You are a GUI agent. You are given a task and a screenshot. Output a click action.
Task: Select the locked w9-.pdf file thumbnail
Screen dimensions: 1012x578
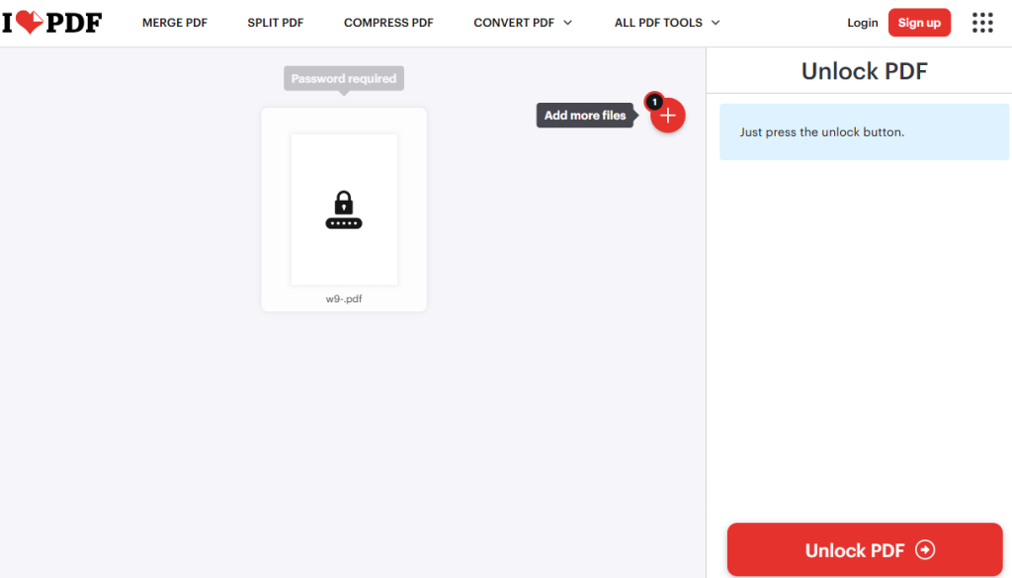coord(343,209)
